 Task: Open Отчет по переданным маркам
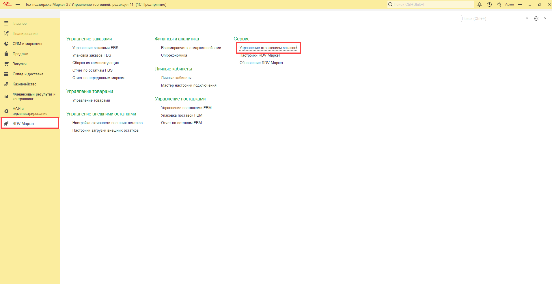pos(98,78)
